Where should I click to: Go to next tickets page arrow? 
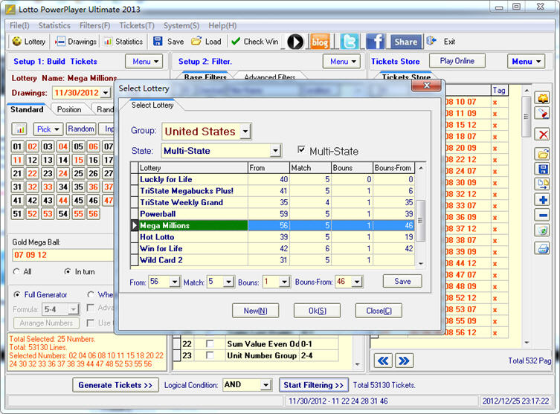(x=405, y=360)
